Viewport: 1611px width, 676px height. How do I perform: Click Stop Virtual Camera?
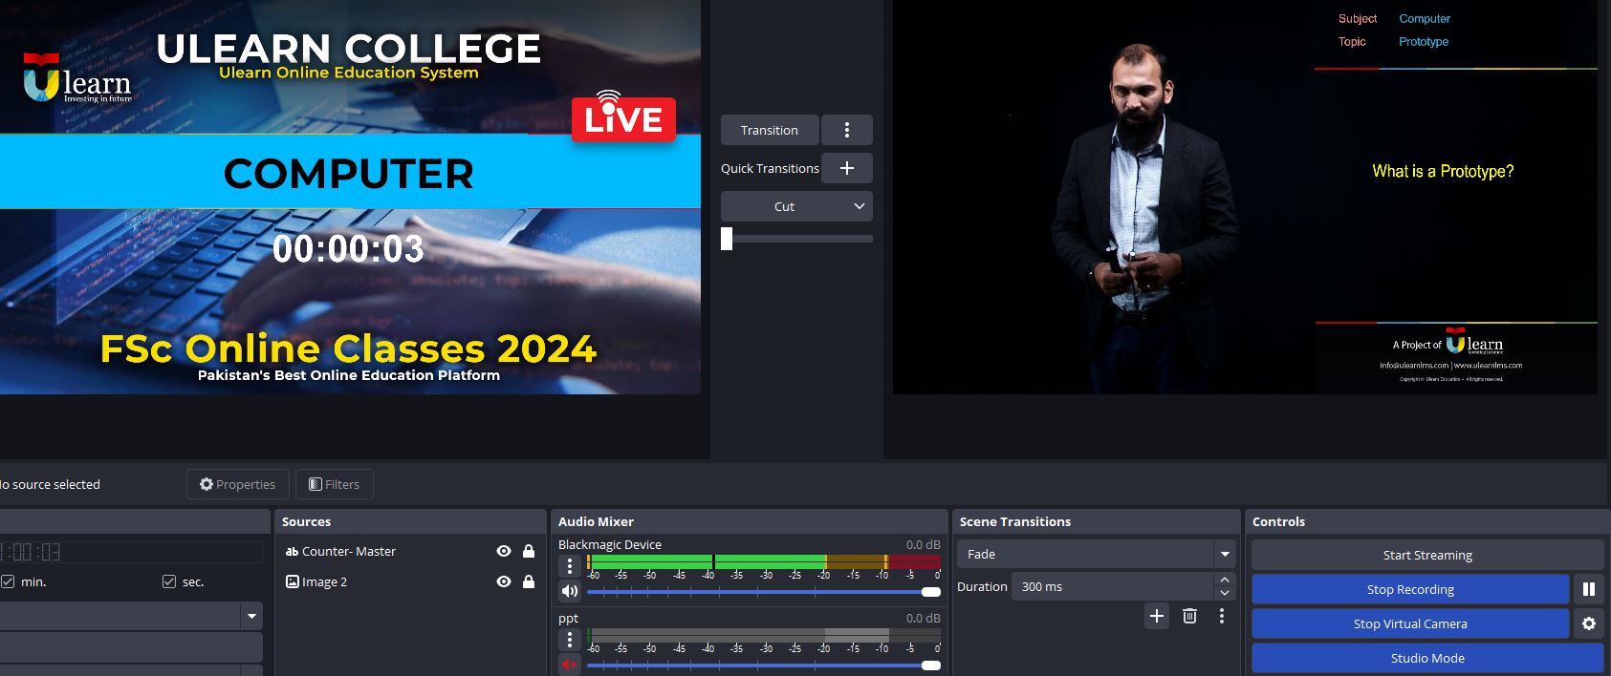point(1410,623)
